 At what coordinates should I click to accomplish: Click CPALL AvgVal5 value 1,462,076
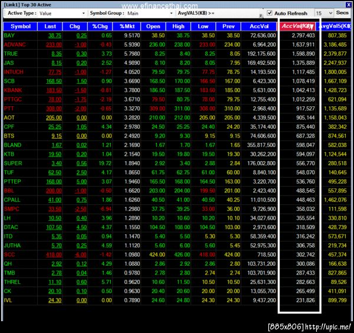point(335,200)
